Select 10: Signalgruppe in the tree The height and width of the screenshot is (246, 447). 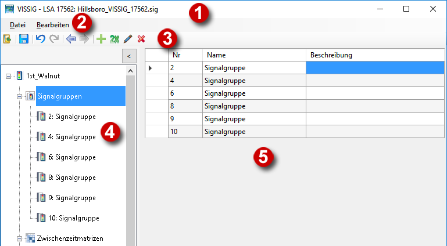coord(73,218)
